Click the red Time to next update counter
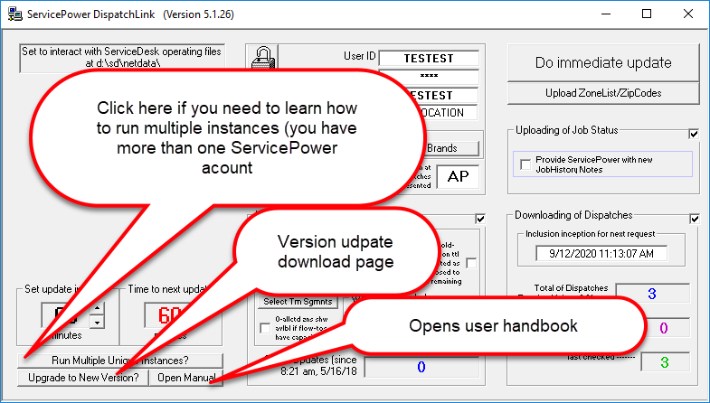Image resolution: width=710 pixels, height=403 pixels. (x=170, y=314)
